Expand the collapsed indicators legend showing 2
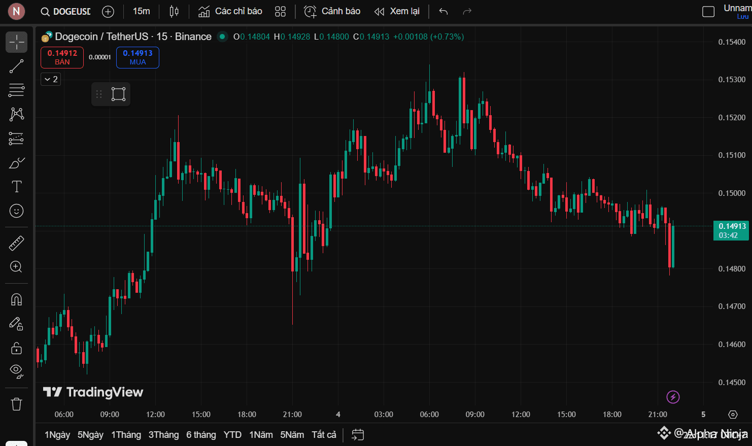 (x=51, y=79)
